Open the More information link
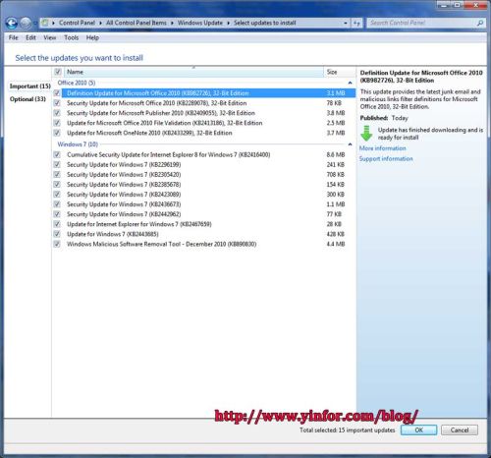The width and height of the screenshot is (491, 458). tap(383, 148)
